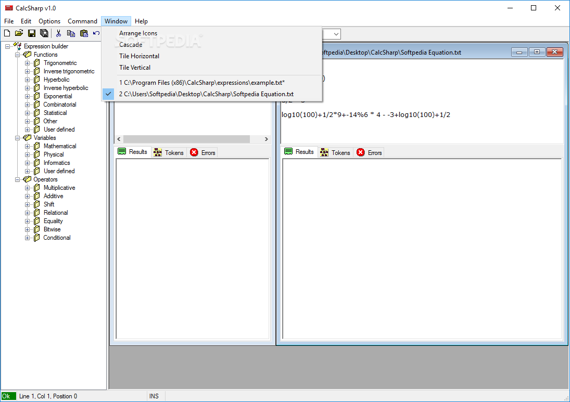Open the Help menu
This screenshot has width=570, height=402.
[141, 21]
